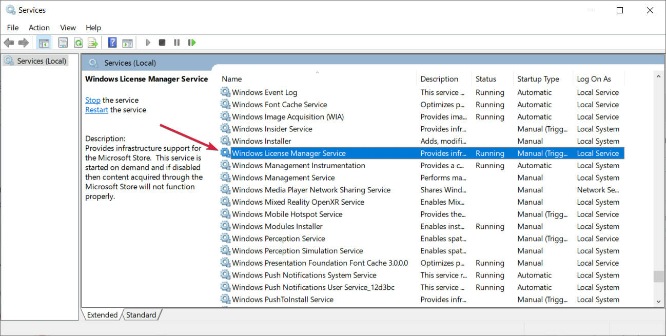666x336 pixels.
Task: Open the View menu
Action: tap(68, 28)
